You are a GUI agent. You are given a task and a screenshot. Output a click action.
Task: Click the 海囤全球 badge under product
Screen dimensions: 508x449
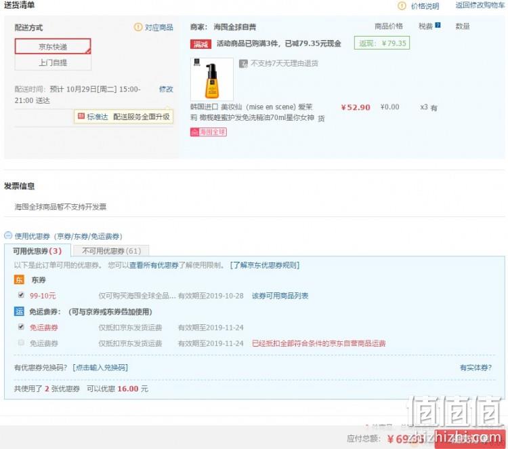click(x=209, y=132)
